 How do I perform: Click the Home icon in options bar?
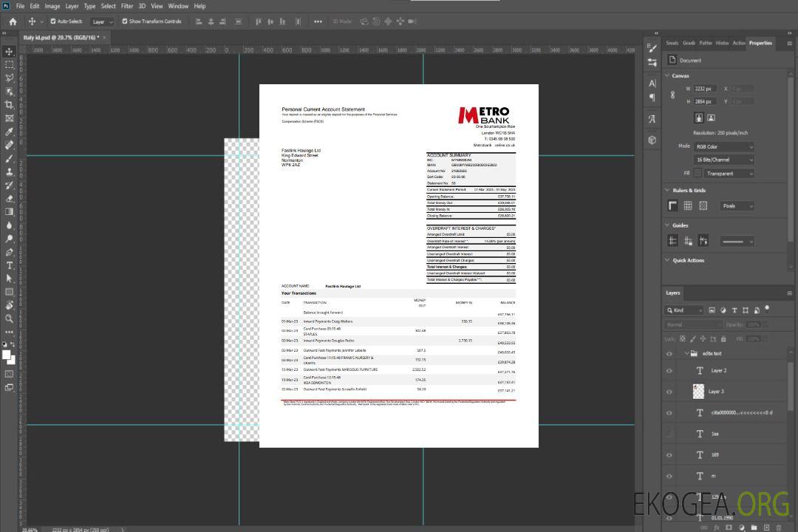pyautogui.click(x=13, y=21)
